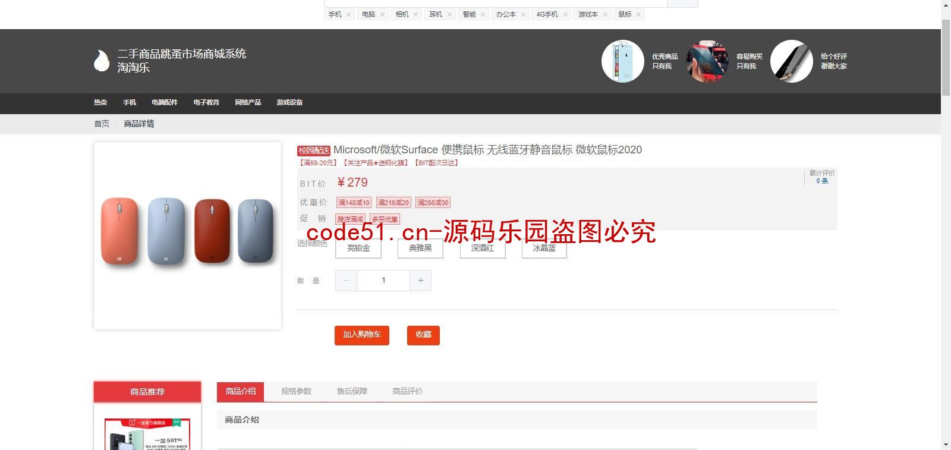
Task: Remove the 游戏本 search tag
Action: 605,14
